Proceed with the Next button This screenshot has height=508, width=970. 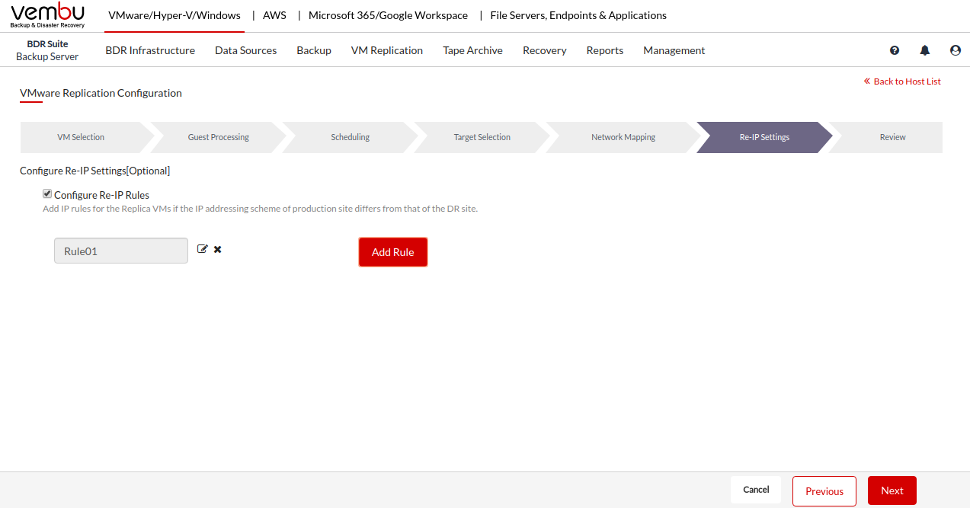892,491
